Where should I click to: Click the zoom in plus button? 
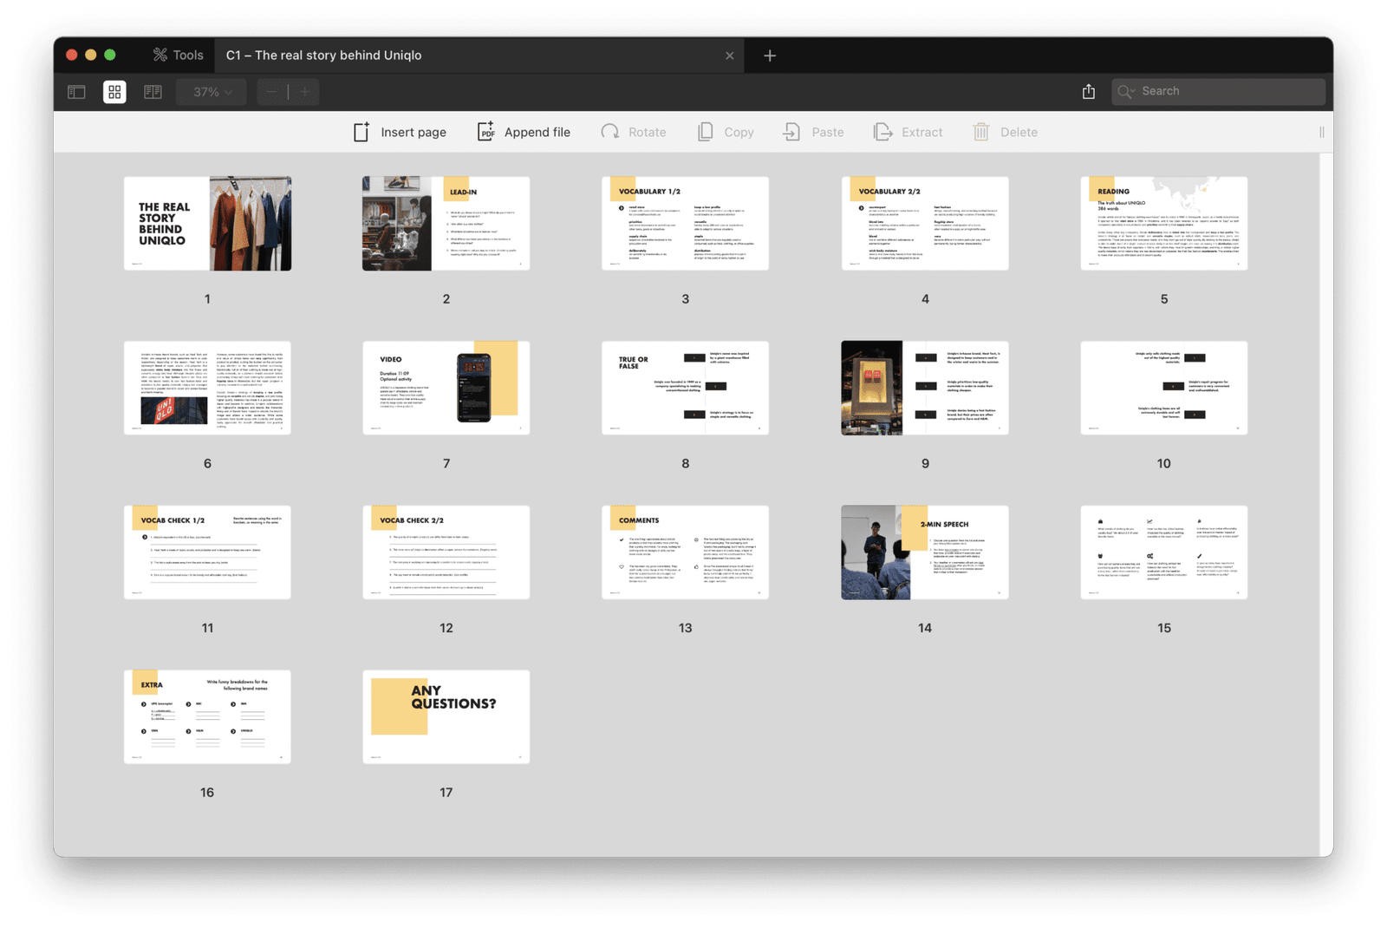click(x=304, y=91)
